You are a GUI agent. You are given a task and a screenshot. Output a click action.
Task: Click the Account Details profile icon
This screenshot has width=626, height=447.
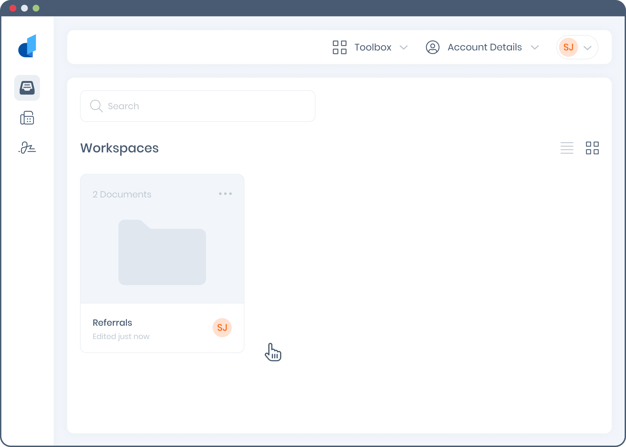tap(432, 47)
